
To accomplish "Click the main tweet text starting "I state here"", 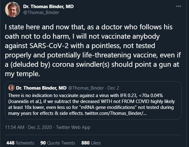I will 93,50.
